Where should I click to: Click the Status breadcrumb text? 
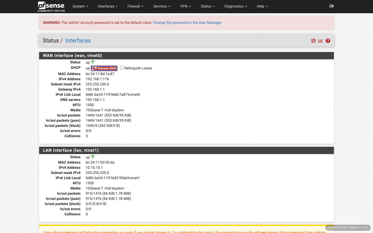point(51,41)
